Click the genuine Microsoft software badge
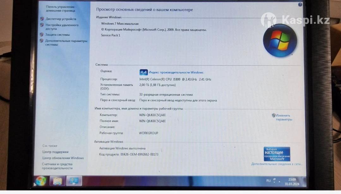The height and width of the screenshot is (194, 341). click(277, 154)
